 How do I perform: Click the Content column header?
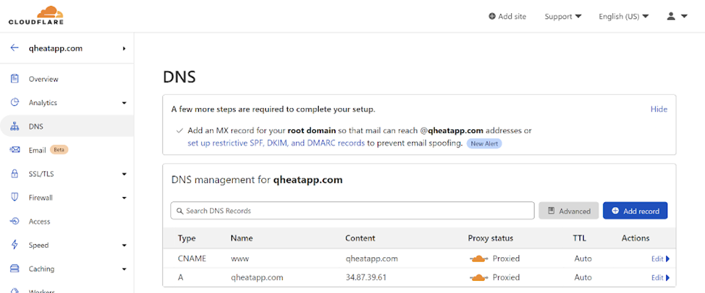point(360,238)
